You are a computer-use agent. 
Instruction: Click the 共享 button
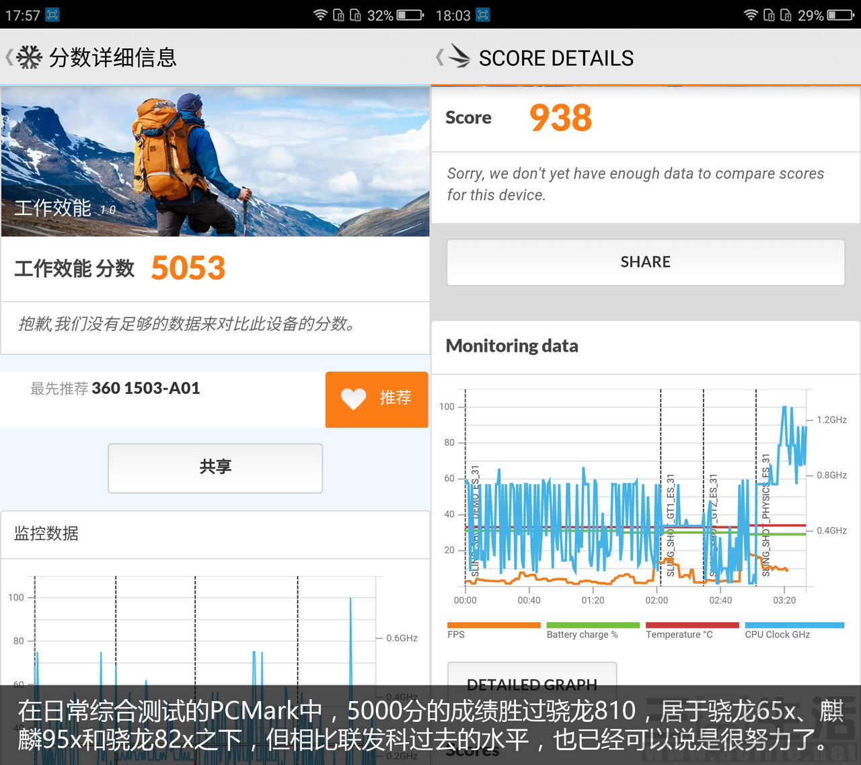click(215, 467)
